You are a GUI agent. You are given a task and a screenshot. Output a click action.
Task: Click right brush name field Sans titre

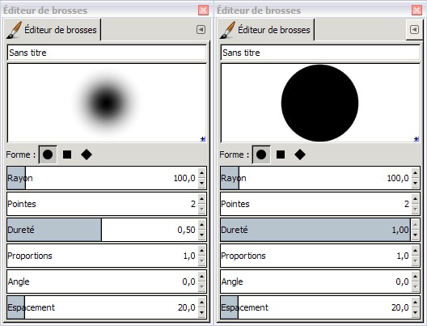[x=320, y=53]
